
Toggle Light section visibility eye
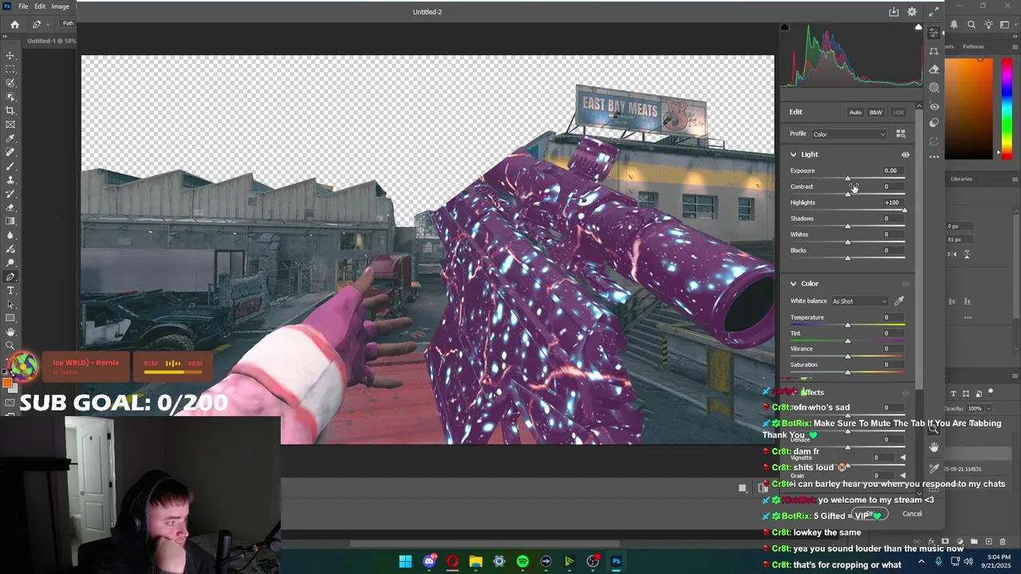click(x=905, y=155)
